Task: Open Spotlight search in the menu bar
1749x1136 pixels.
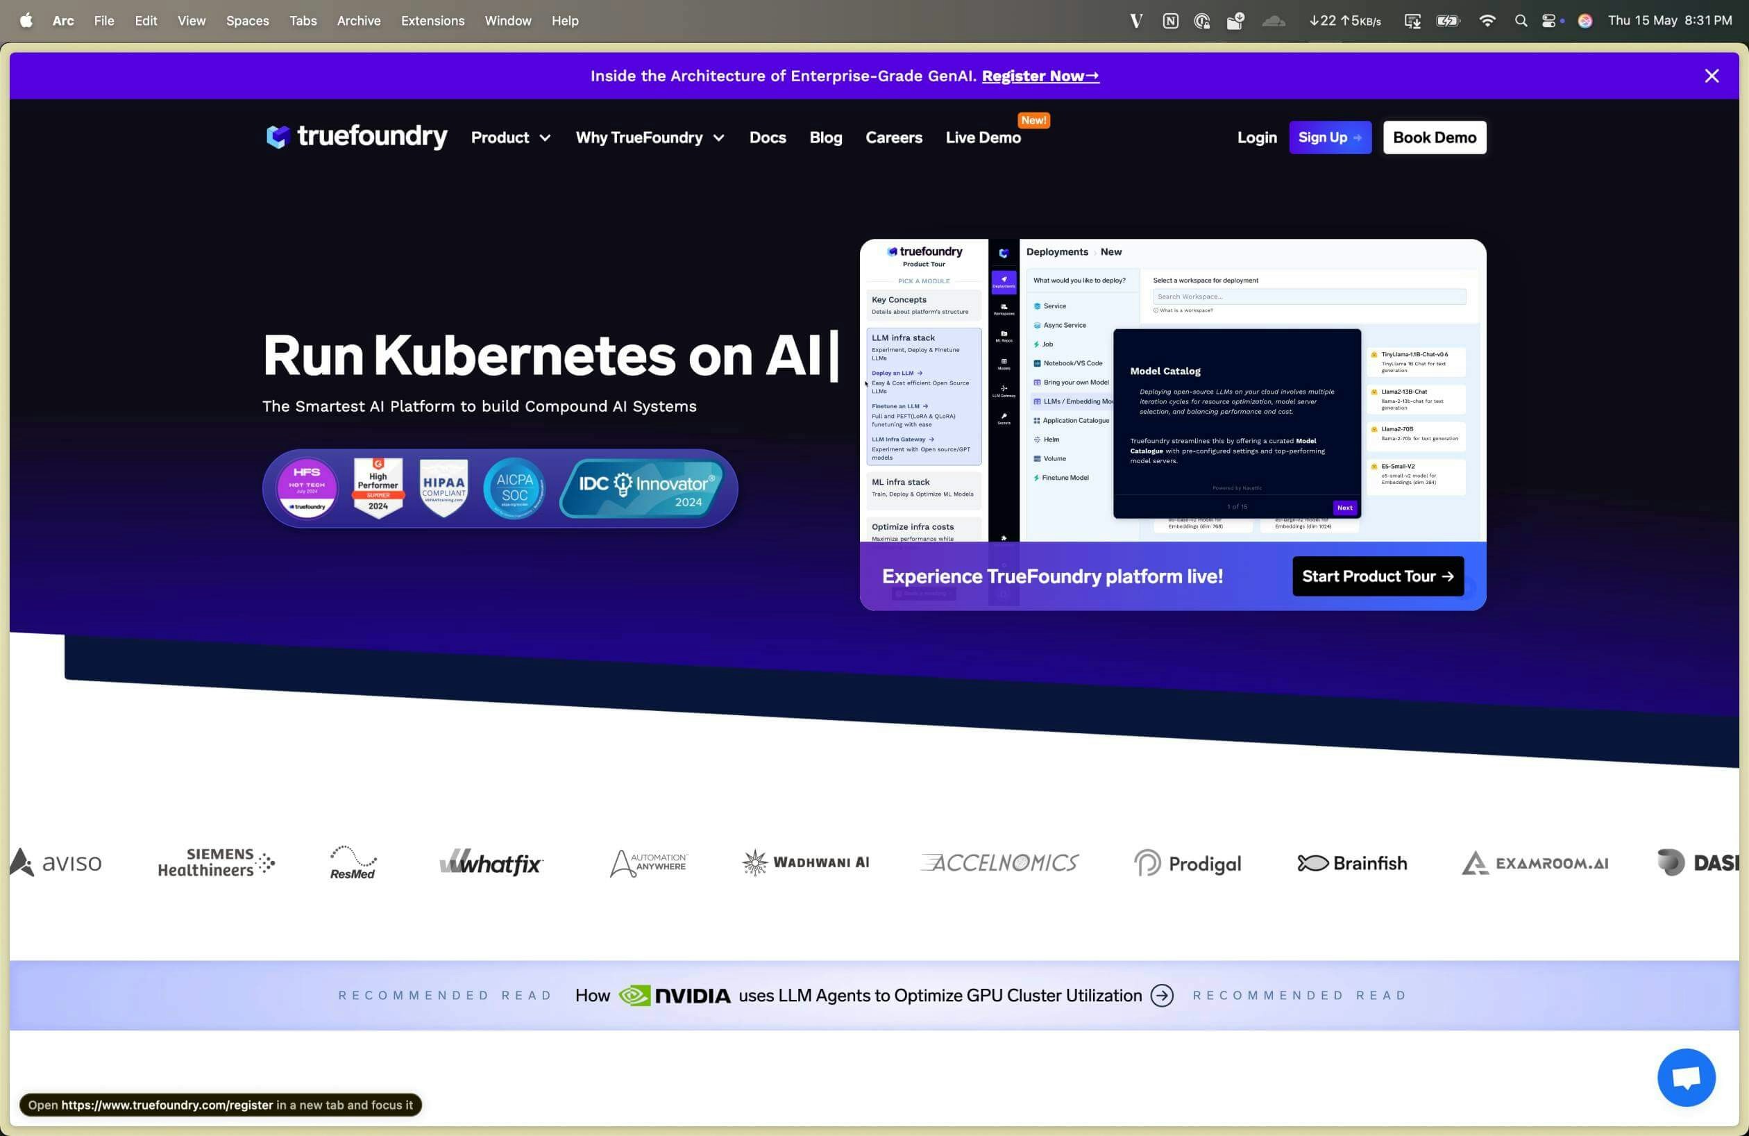Action: 1521,21
